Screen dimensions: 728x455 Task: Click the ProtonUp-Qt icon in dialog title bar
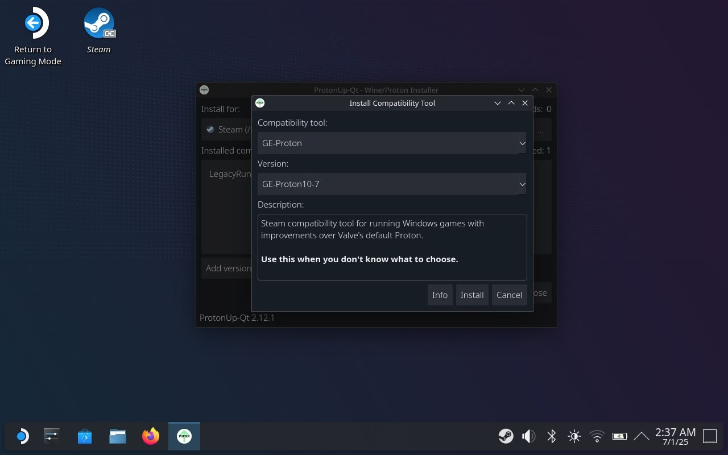260,103
